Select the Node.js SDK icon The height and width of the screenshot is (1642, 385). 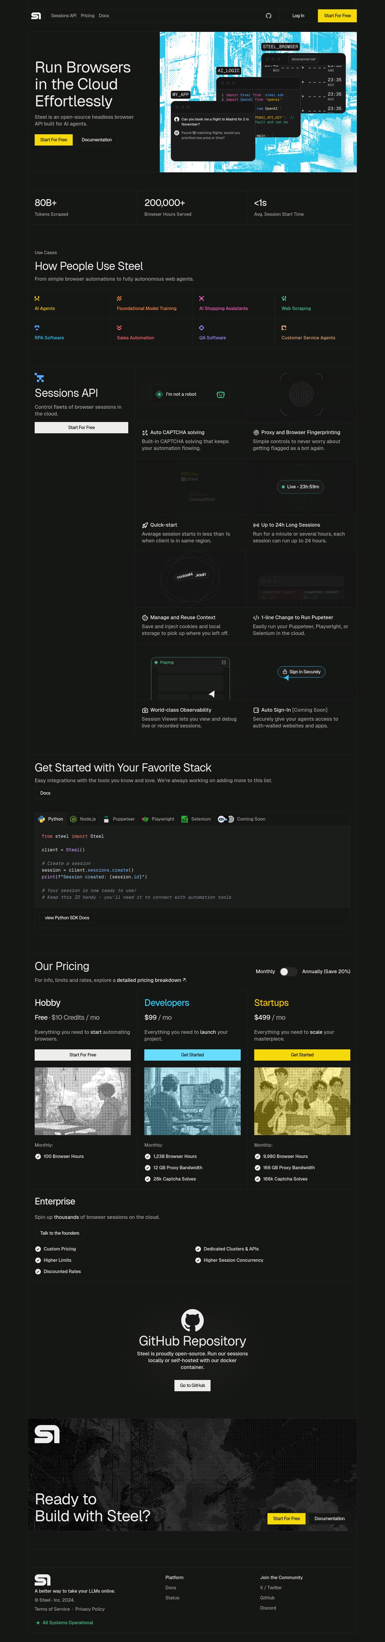(73, 819)
